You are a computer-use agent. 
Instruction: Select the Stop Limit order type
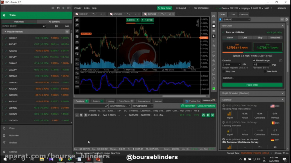click(275, 37)
